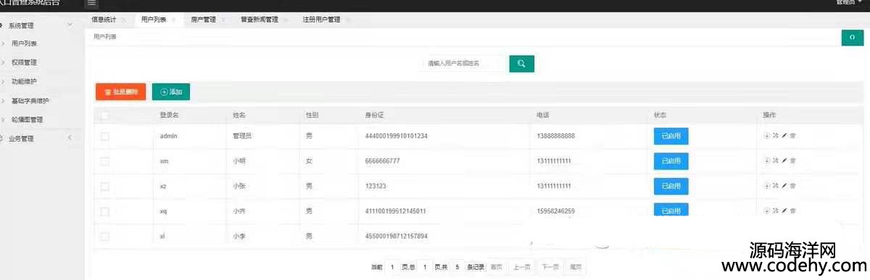Viewport: 870px width, 280px height.
Task: Click the username search input field
Action: point(464,64)
